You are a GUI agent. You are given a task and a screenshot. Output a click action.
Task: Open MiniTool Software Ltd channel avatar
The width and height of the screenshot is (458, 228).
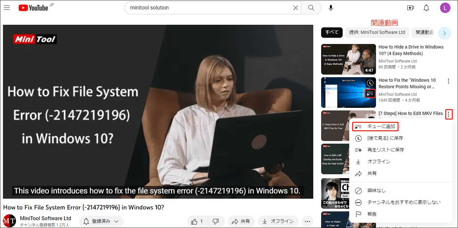tap(9, 221)
